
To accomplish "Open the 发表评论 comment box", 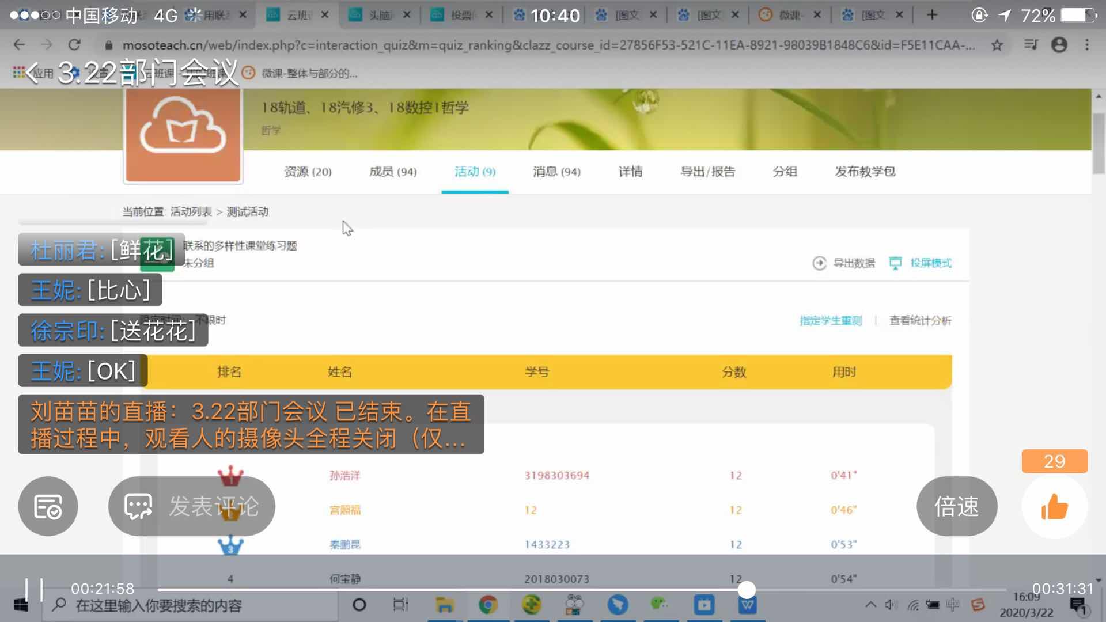I will (192, 506).
